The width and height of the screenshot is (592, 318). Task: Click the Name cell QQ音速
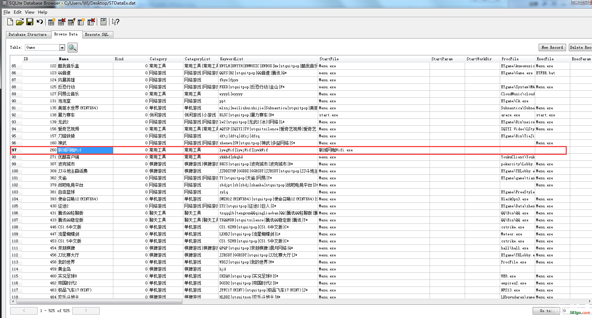(85, 73)
